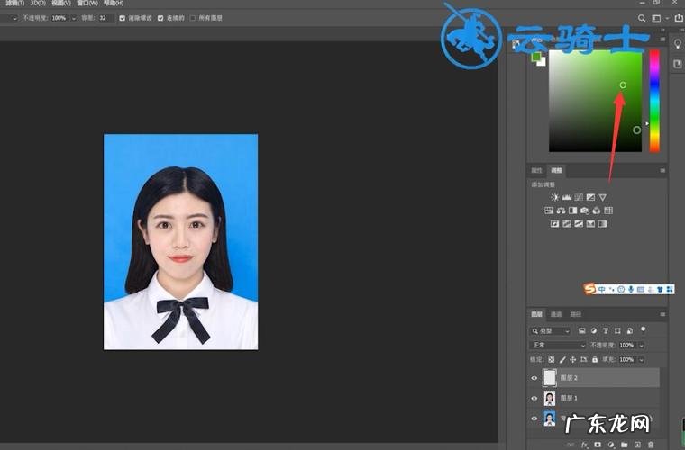The height and width of the screenshot is (450, 685).
Task: Add a Photo Filter adjustment
Action: tap(585, 211)
